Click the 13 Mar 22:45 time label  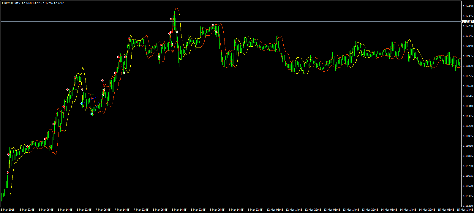(370, 210)
